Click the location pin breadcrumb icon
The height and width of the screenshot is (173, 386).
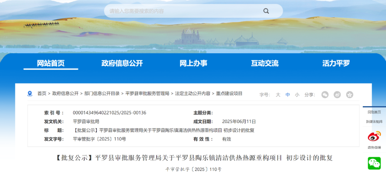point(30,93)
